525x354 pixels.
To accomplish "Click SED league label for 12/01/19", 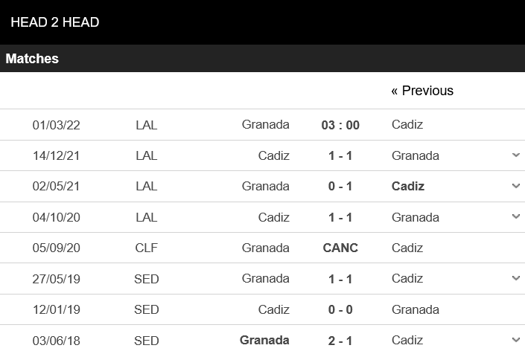I will click(x=147, y=309).
